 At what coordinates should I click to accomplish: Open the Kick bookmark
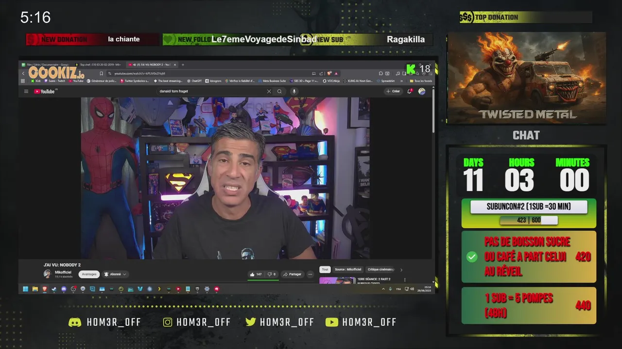(x=35, y=81)
